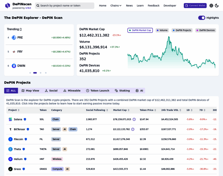Image resolution: width=223 pixels, height=176 pixels.
Task: Click the DePIN market cap chart
Action: [171, 52]
